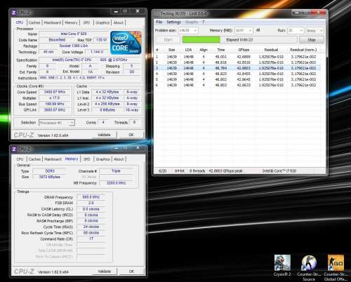Click the Intel Core i7 920 status bar text
The width and height of the screenshot is (351, 282).
pos(279,171)
